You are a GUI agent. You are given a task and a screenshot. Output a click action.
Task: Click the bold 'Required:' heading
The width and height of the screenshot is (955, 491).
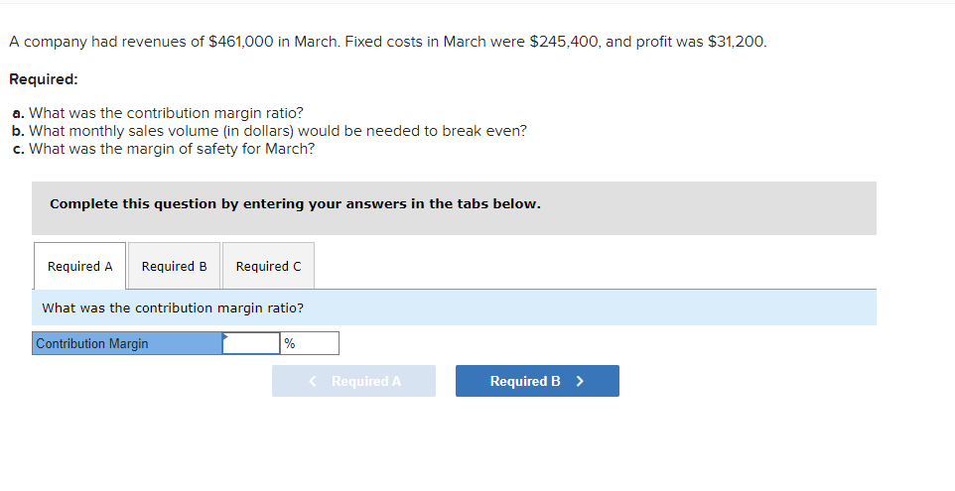[x=43, y=79]
